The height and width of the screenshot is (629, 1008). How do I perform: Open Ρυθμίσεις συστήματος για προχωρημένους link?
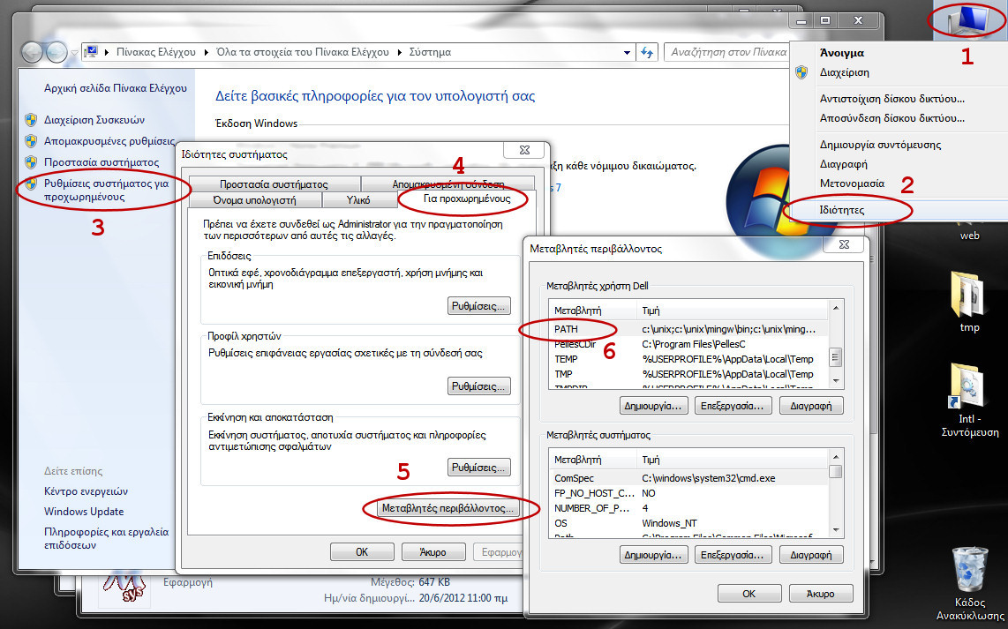(x=106, y=191)
